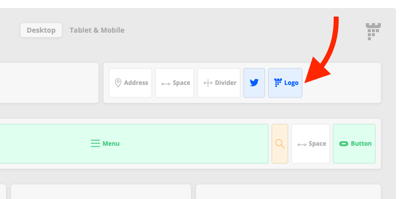Select the Space element beside Address
The image size is (403, 199).
coord(174,83)
